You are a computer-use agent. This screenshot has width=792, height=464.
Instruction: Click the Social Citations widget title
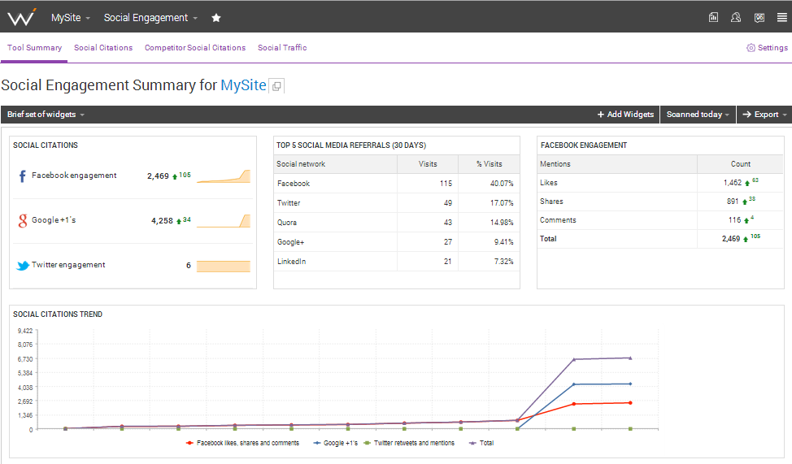(46, 145)
